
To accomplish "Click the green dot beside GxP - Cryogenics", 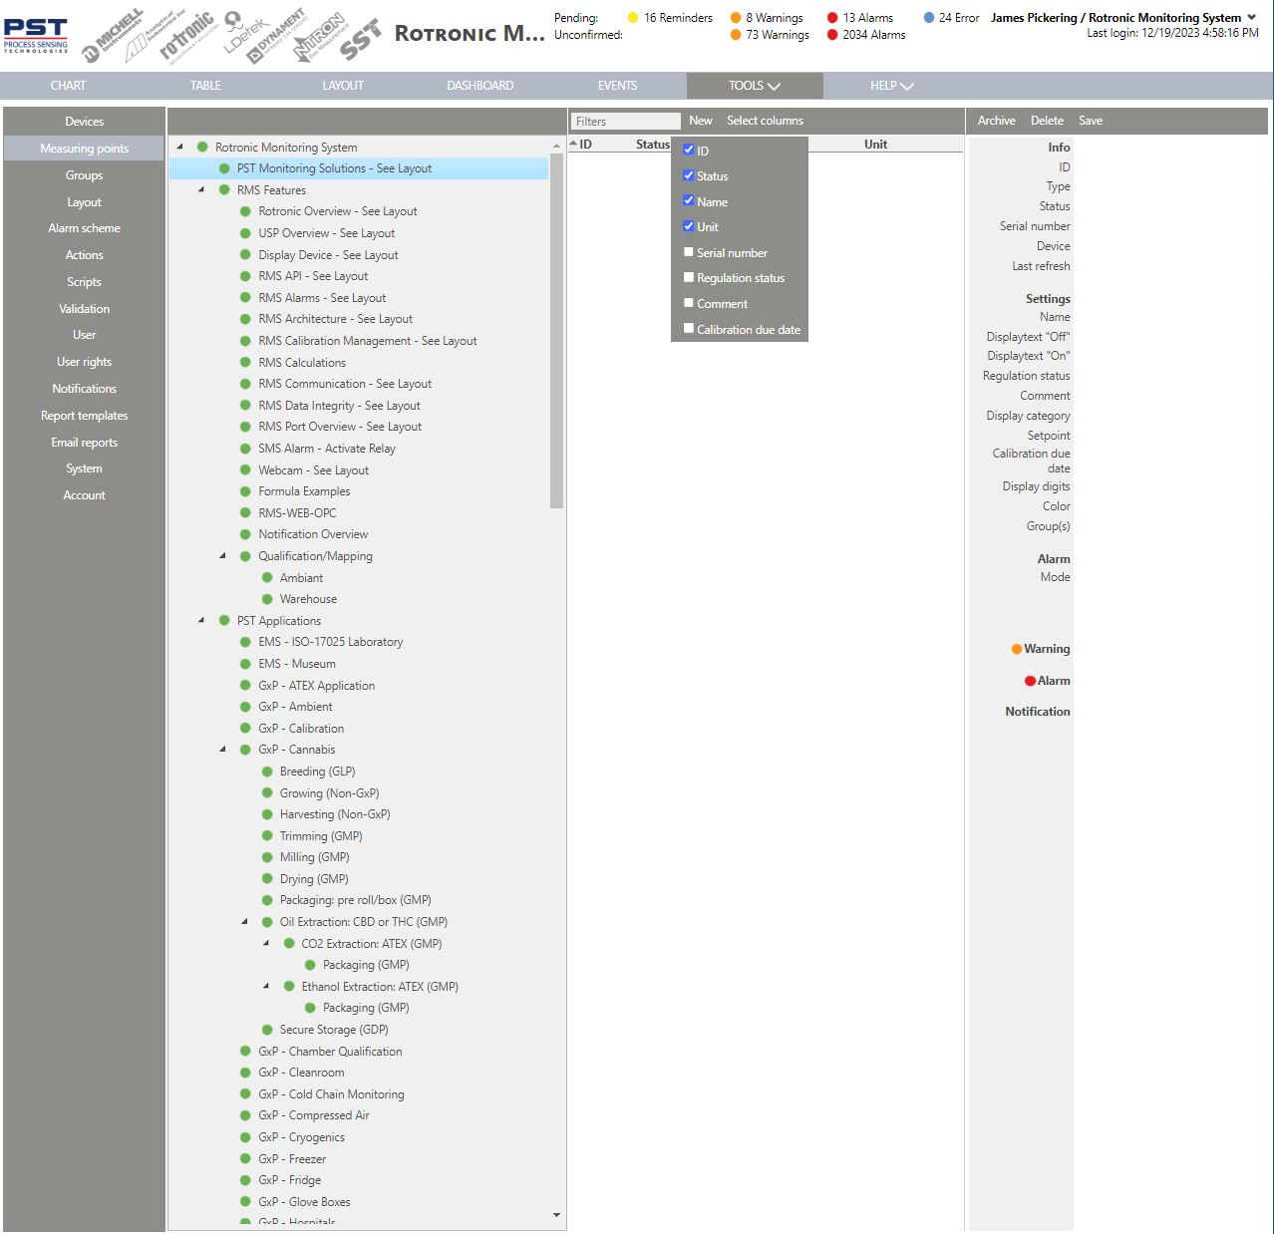I will [245, 1137].
